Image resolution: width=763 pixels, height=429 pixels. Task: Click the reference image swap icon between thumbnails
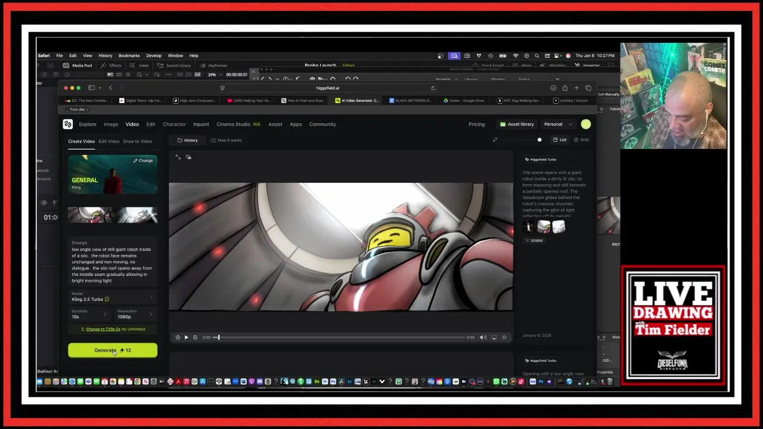(113, 214)
